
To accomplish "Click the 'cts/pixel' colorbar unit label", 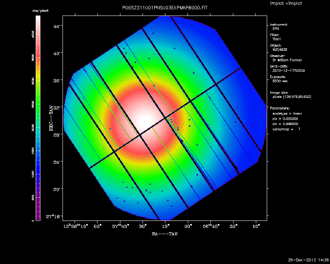I will [40, 10].
